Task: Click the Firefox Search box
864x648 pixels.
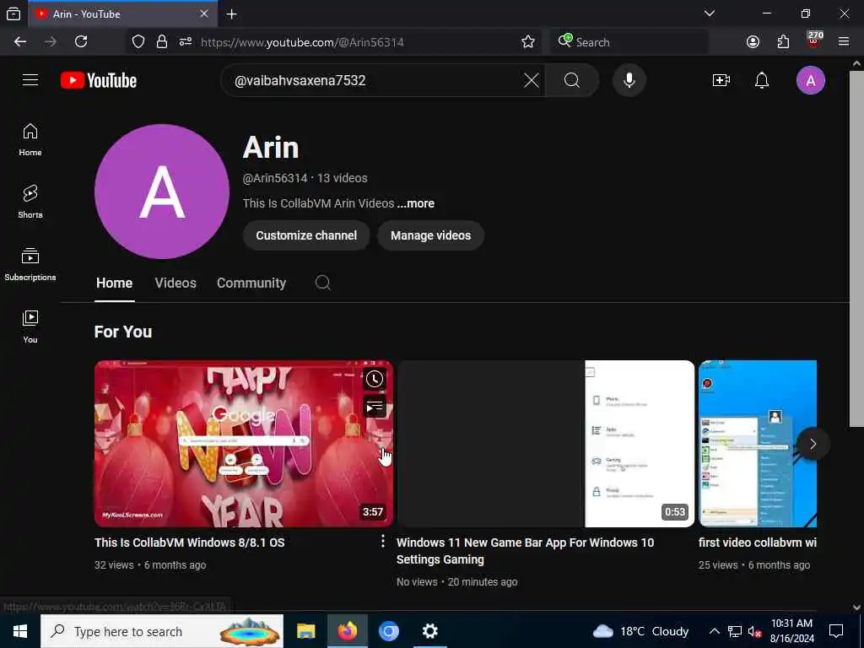Action: tap(629, 42)
